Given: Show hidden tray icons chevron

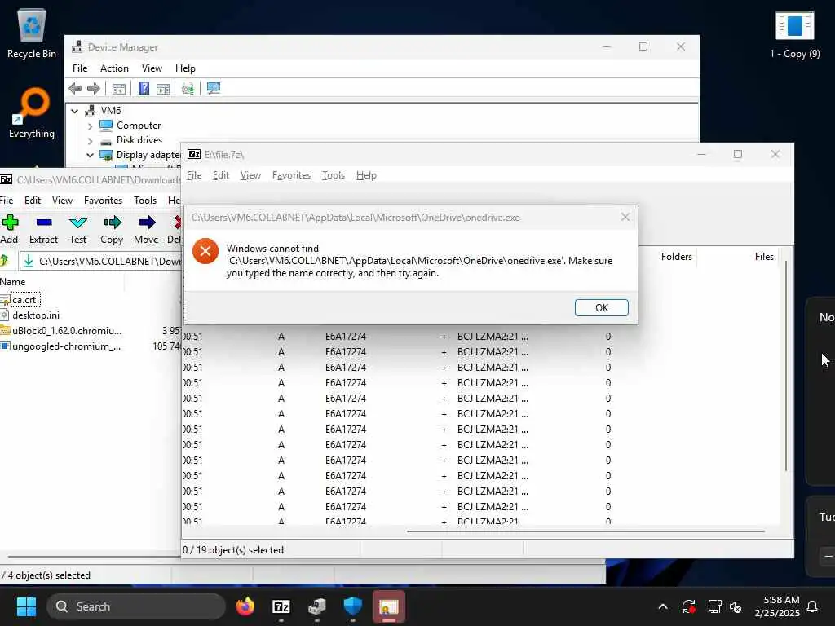Looking at the screenshot, I should click(663, 606).
